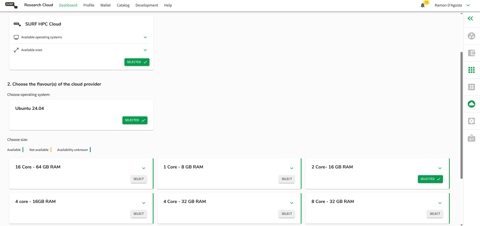Expand Available operating systems list
The image size is (480, 226).
[145, 37]
